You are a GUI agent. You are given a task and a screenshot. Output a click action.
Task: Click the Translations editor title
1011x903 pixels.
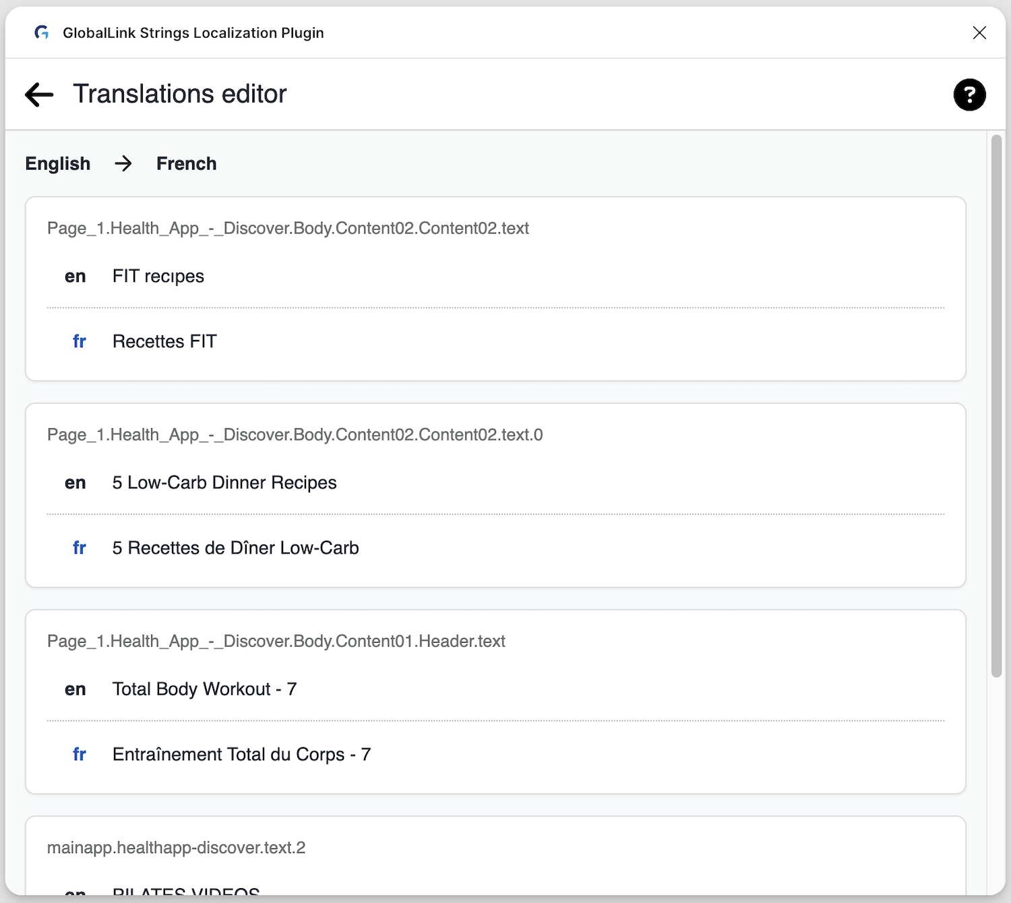pos(180,94)
